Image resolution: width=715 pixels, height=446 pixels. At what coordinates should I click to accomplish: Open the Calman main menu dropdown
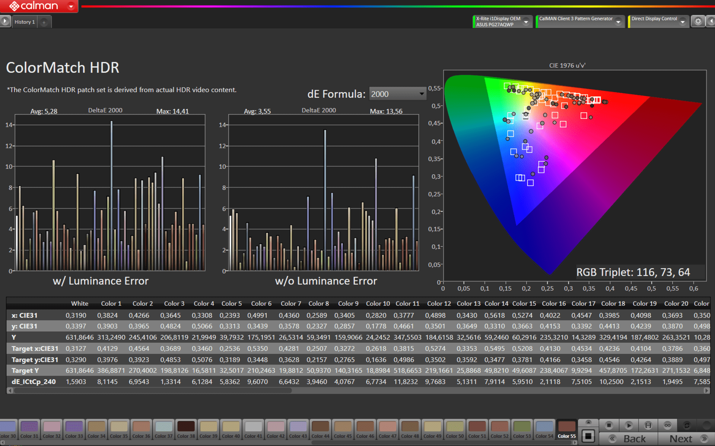71,6
